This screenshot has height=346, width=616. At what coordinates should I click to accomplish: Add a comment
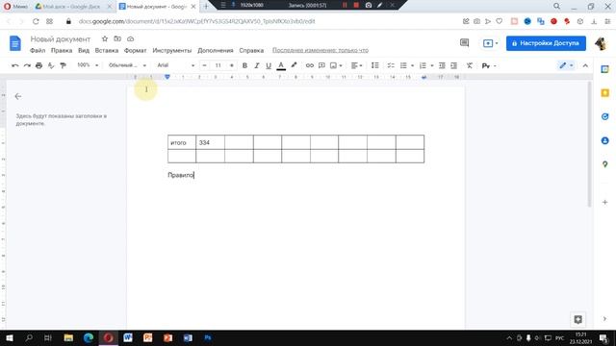point(321,65)
